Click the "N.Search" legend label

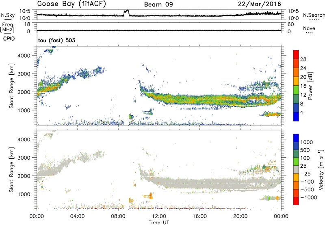pyautogui.click(x=314, y=15)
